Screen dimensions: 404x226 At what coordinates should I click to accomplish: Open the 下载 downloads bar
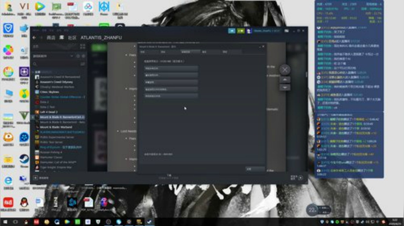[169, 176]
